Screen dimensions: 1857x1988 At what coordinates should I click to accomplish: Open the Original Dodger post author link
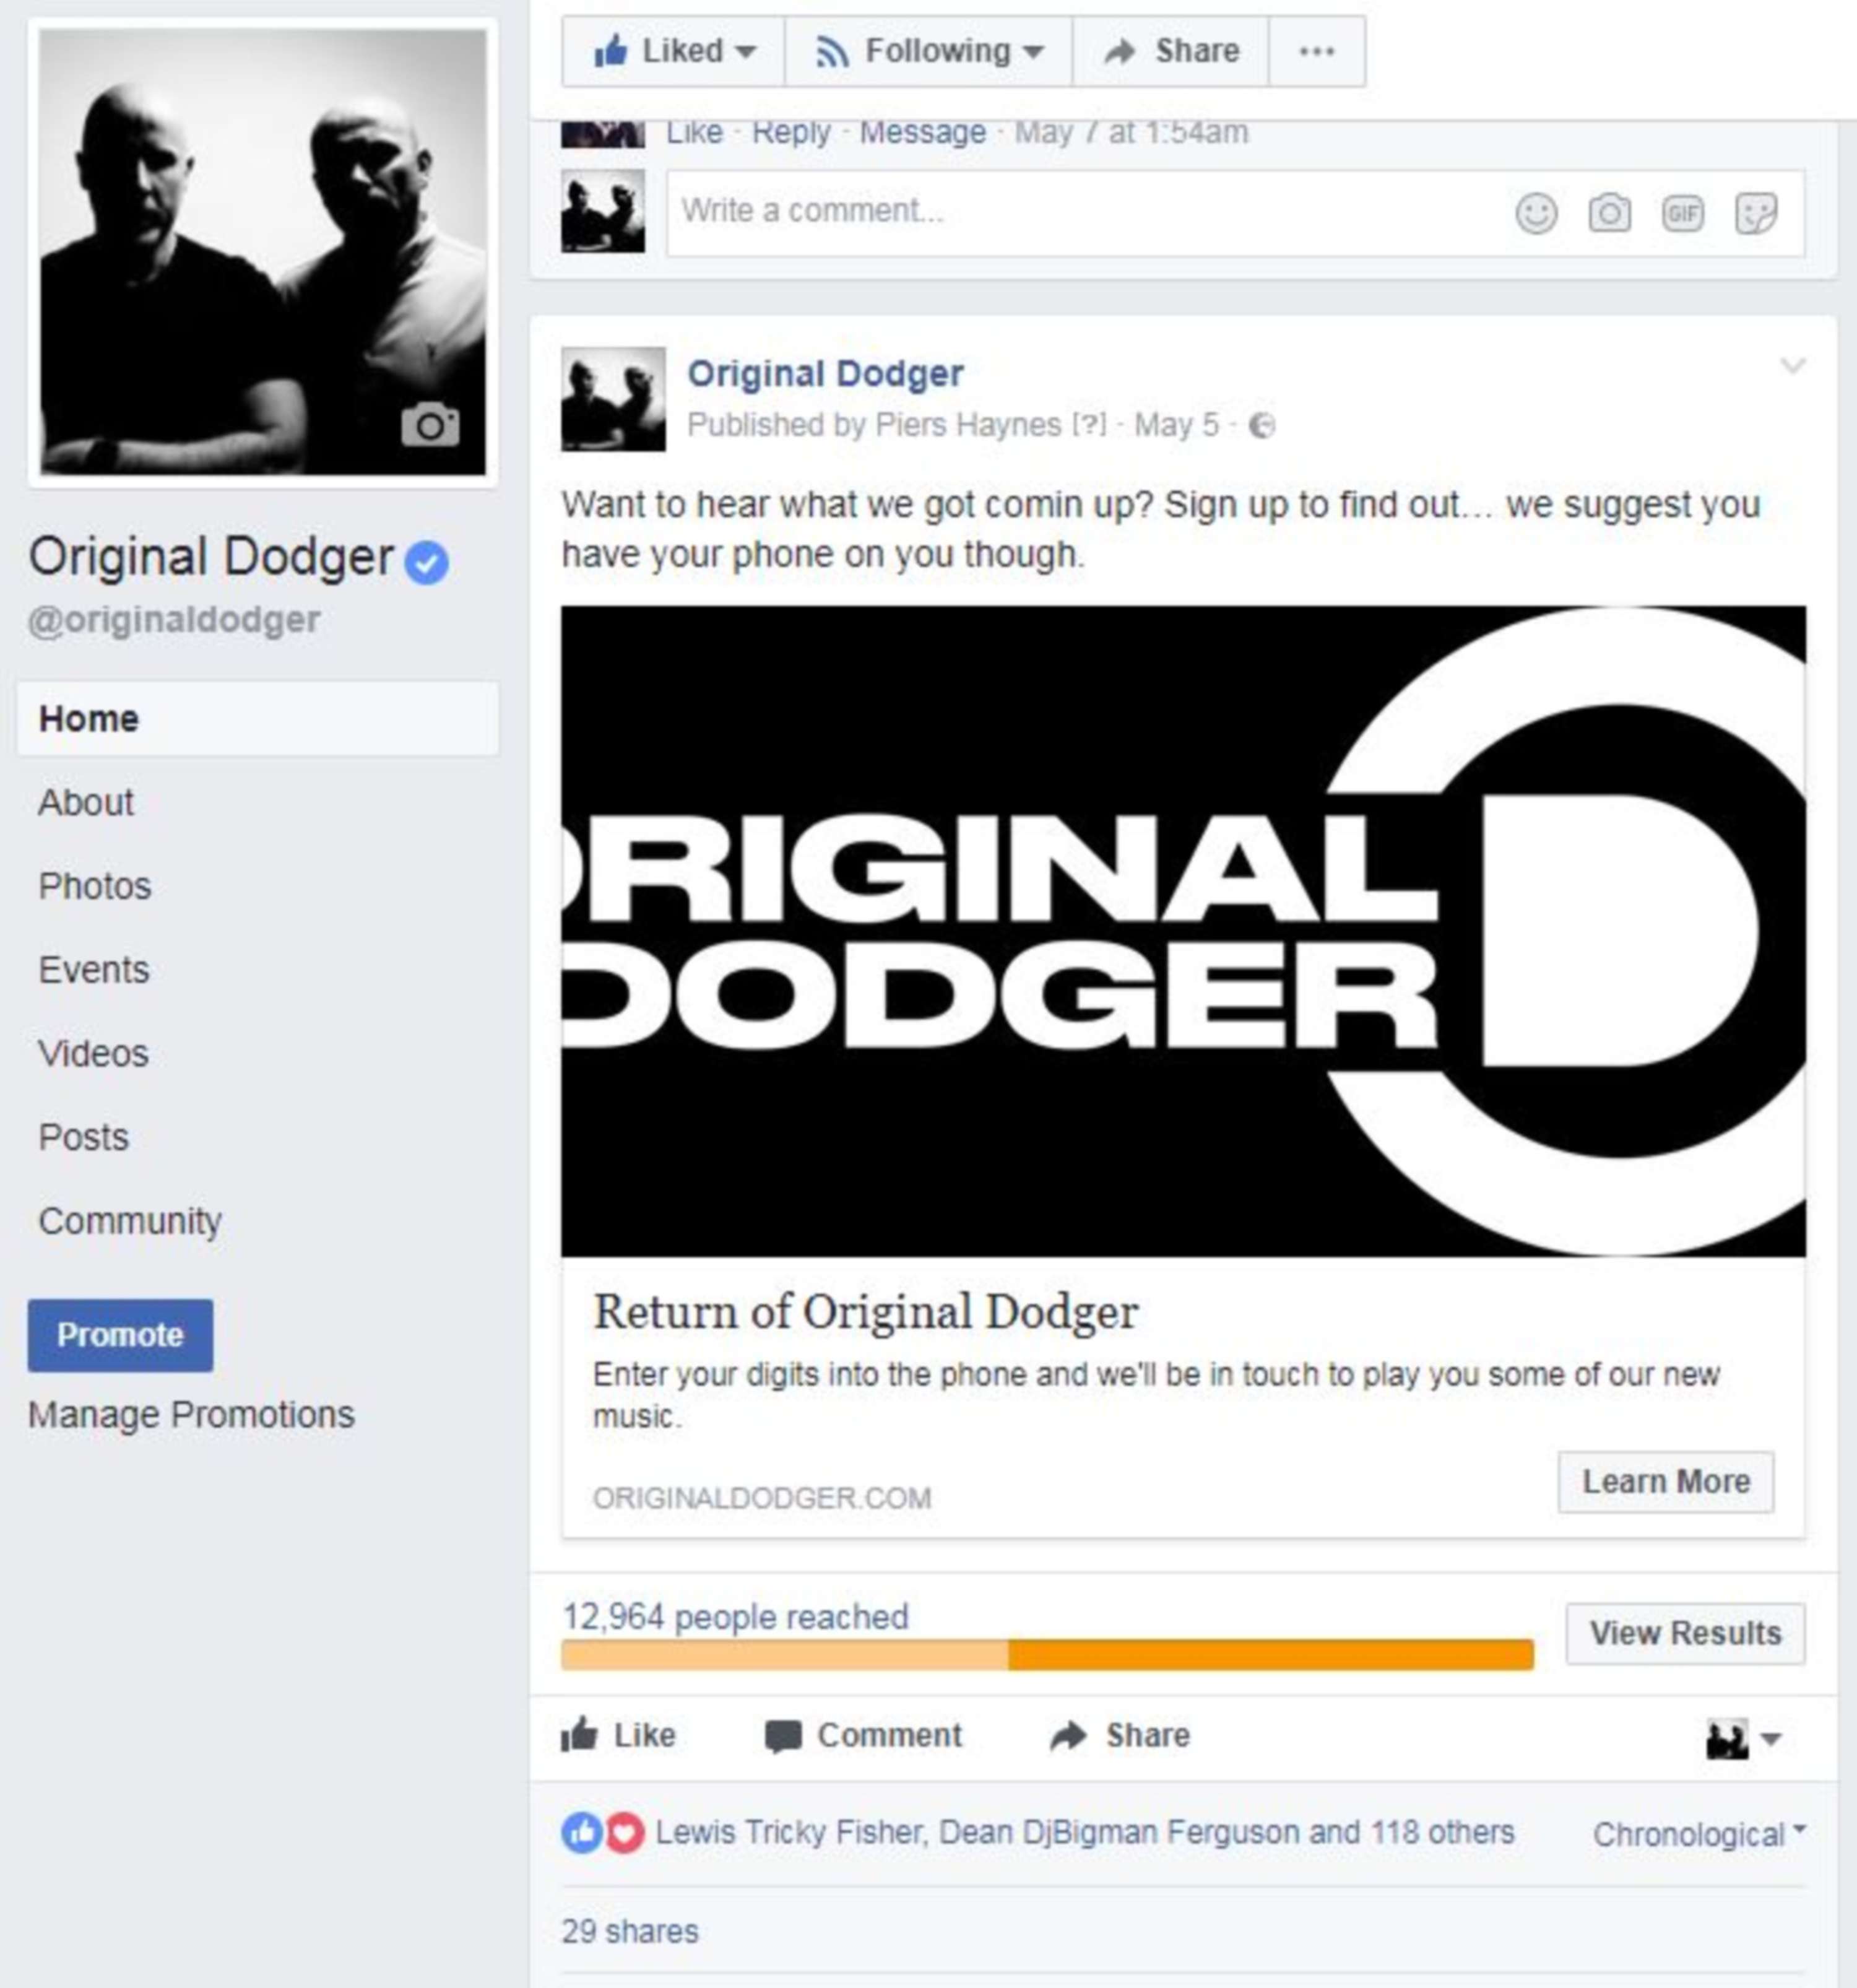pos(825,374)
